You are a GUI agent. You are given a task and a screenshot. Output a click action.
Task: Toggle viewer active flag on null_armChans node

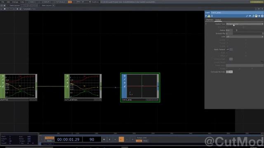pyautogui.click(x=67, y=76)
